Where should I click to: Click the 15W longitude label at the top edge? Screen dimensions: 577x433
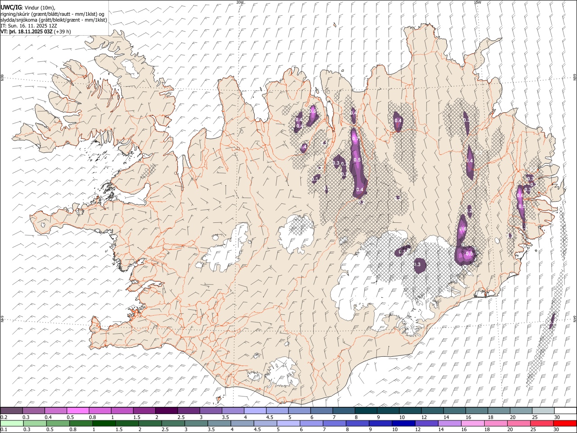tap(477, 2)
